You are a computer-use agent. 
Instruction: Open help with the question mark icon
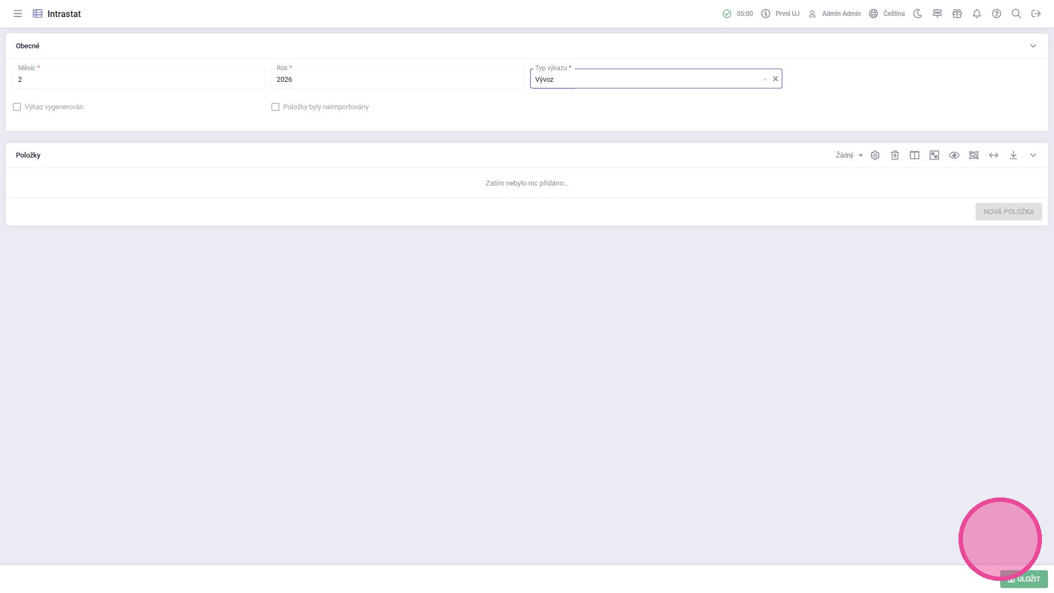point(996,14)
